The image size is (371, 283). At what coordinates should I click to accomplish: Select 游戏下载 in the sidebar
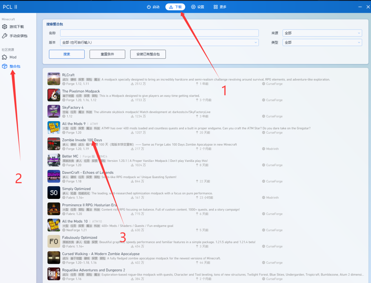(17, 27)
